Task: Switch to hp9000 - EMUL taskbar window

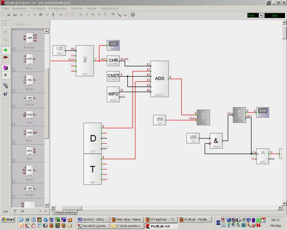Action: click(x=93, y=219)
